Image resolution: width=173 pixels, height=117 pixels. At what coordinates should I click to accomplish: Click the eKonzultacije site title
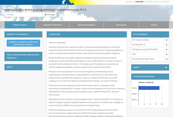pos(45,10)
